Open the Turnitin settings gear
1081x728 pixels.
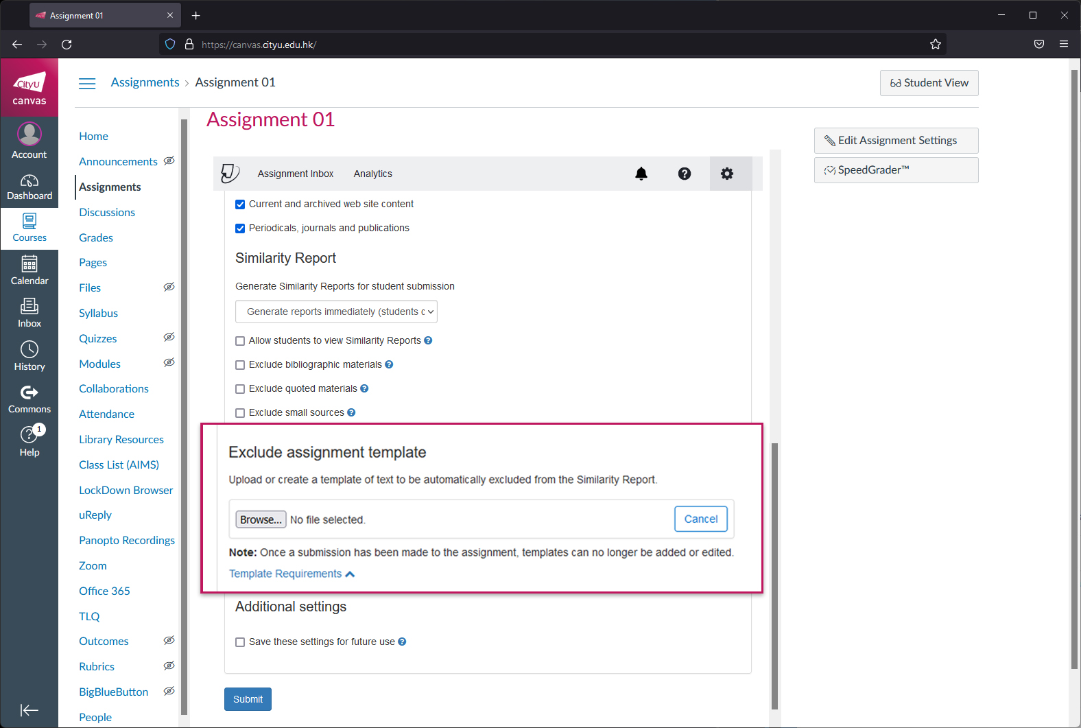tap(726, 174)
